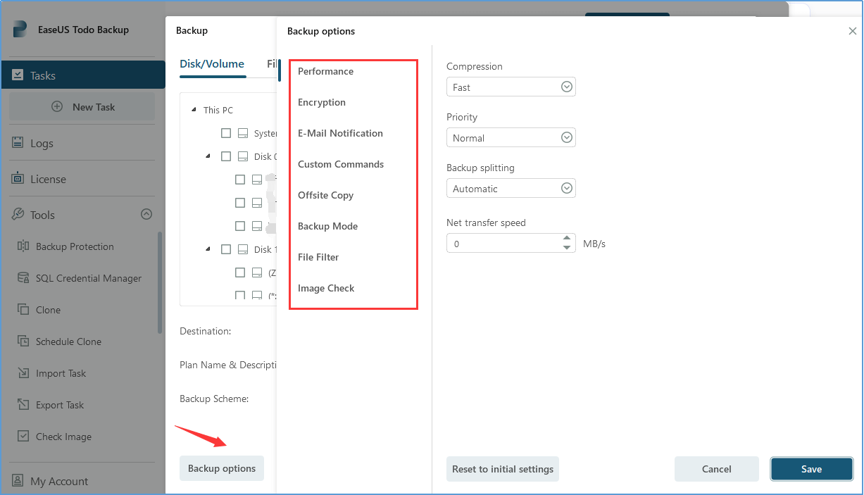Select Import Task
The height and width of the screenshot is (495, 864).
62,372
